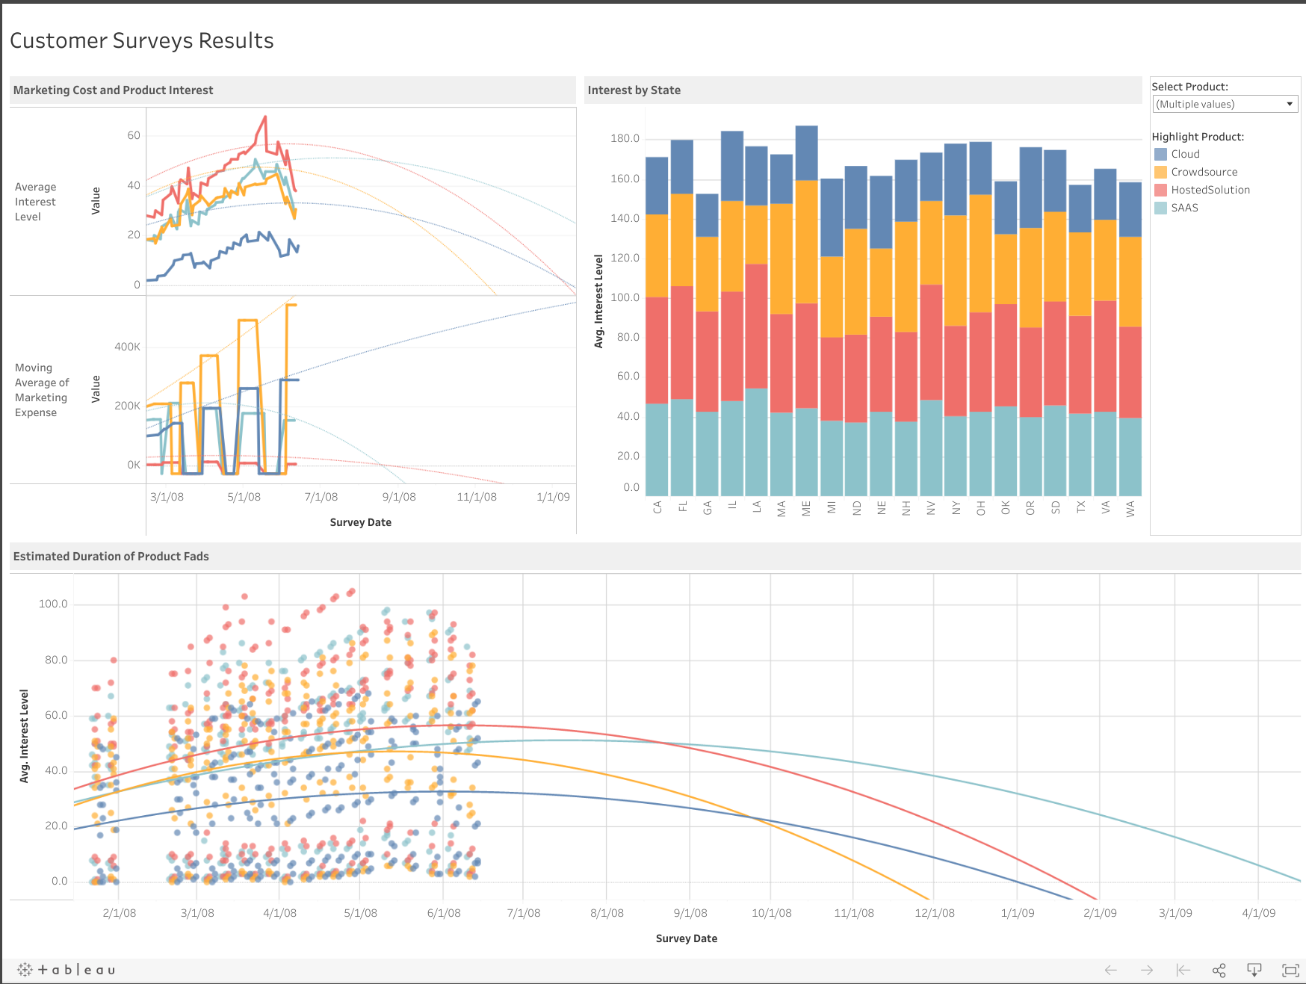
Task: Click the Tableau logo in the footer
Action: (66, 970)
